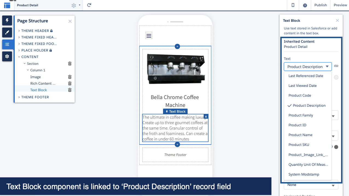Select the Rich Content tree item

coord(43,84)
